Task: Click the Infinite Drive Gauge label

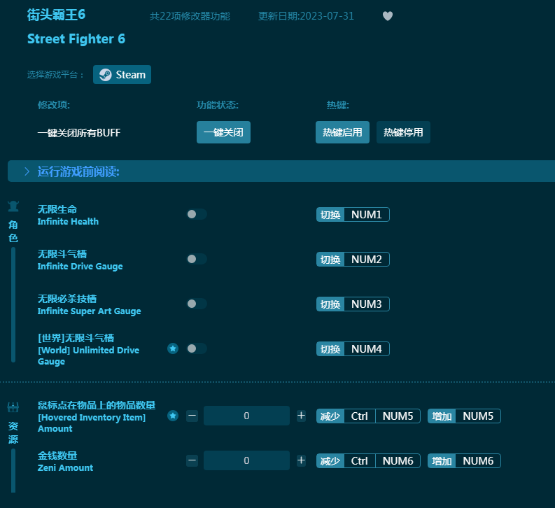Action: 80,267
